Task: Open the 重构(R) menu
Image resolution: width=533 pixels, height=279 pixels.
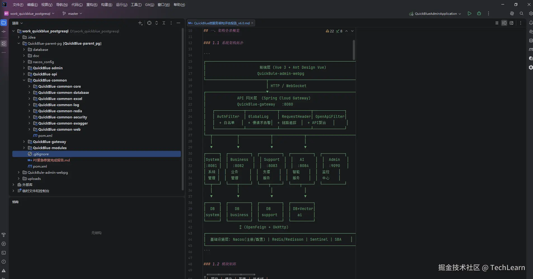Action: point(92,4)
